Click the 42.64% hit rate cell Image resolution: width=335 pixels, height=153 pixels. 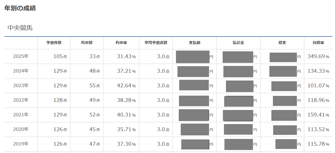[126, 86]
